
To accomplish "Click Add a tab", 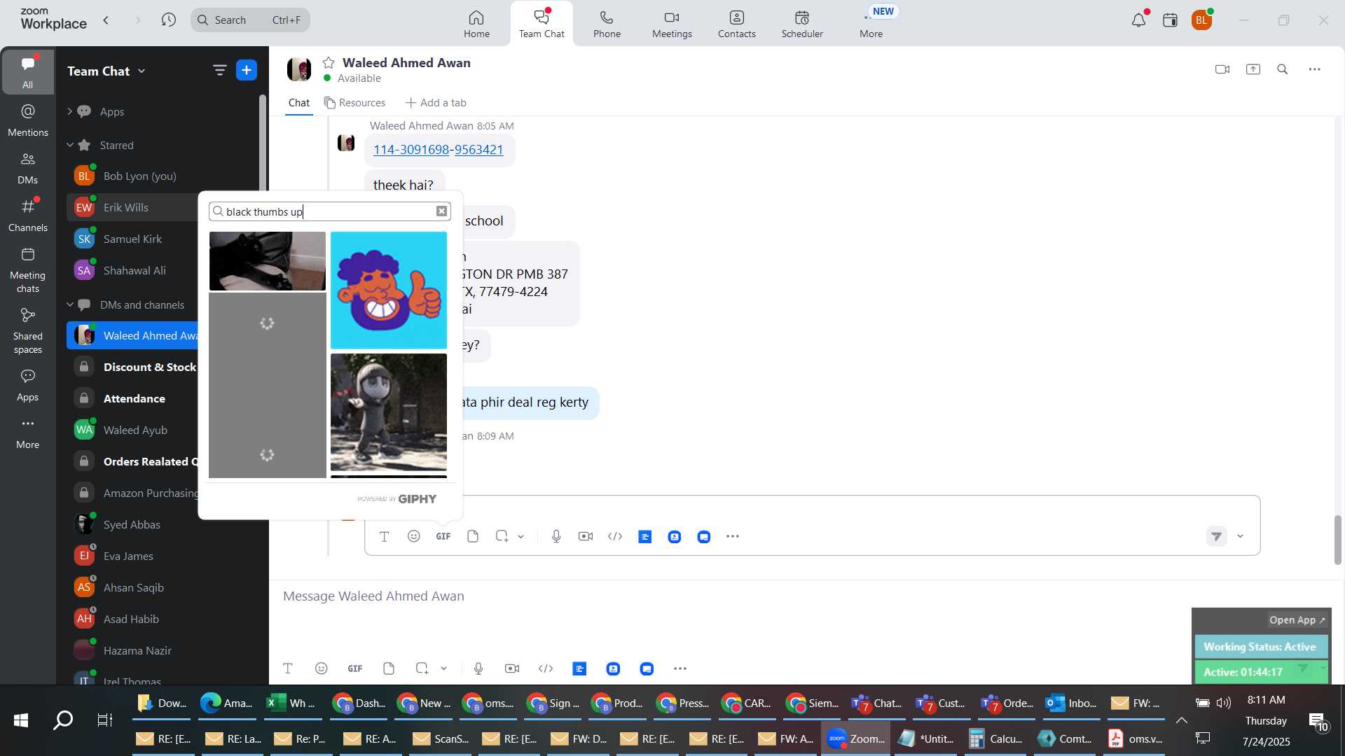I will (436, 103).
